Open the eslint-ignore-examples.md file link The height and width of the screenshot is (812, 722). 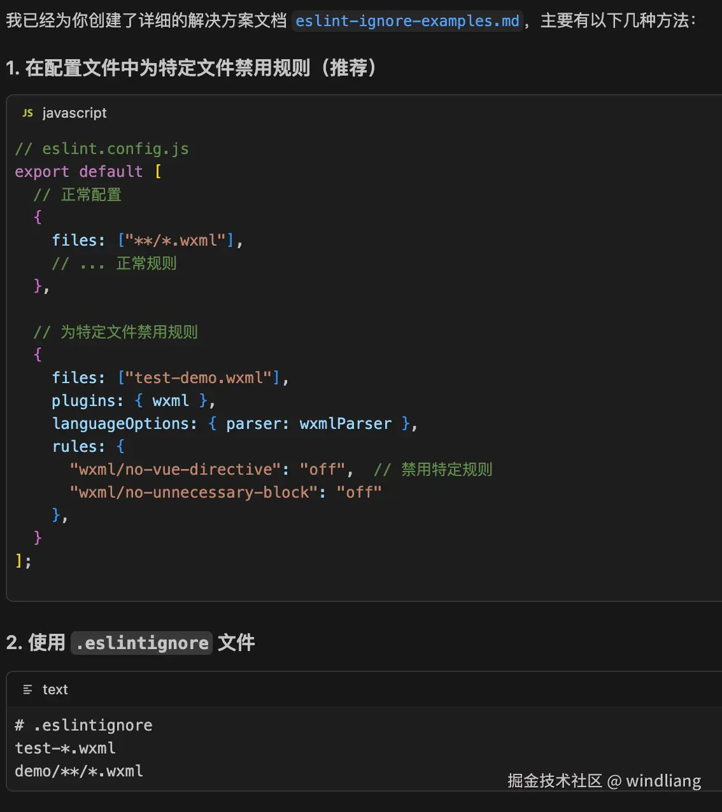(407, 21)
